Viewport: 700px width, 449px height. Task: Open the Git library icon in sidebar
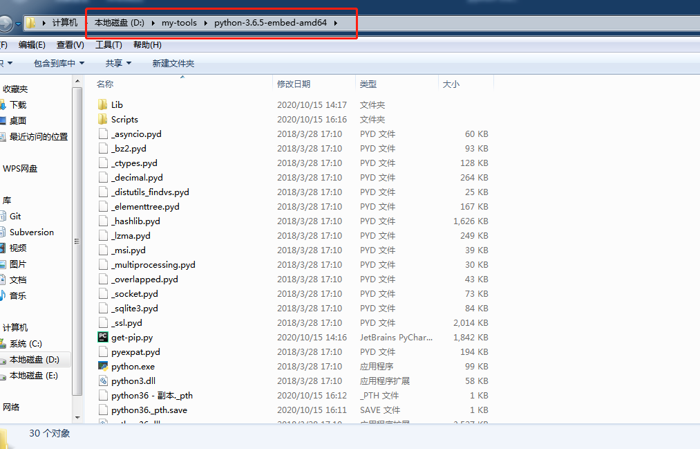click(3, 217)
